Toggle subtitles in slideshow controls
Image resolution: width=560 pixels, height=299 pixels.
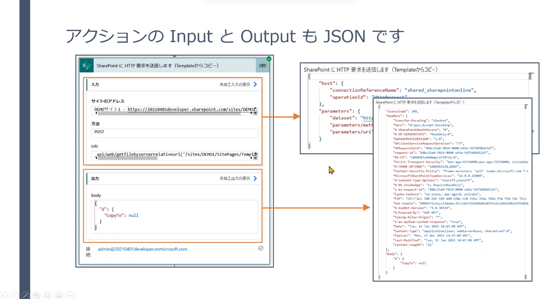(59, 295)
